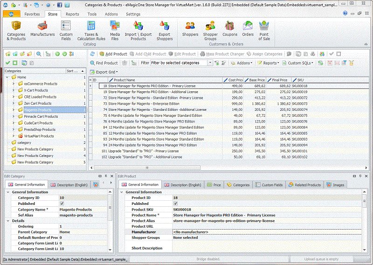Click the Edit Product button
This screenshot has height=265, width=373.
(x=182, y=54)
